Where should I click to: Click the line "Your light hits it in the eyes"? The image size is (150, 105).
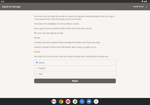(x=71, y=56)
